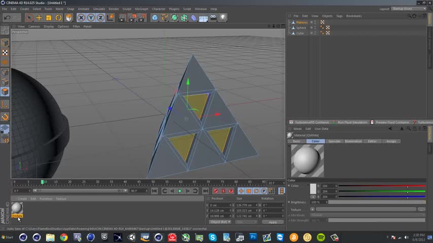The image size is (433, 243).
Task: Click the Apply coordinates button
Action: pyautogui.click(x=273, y=222)
